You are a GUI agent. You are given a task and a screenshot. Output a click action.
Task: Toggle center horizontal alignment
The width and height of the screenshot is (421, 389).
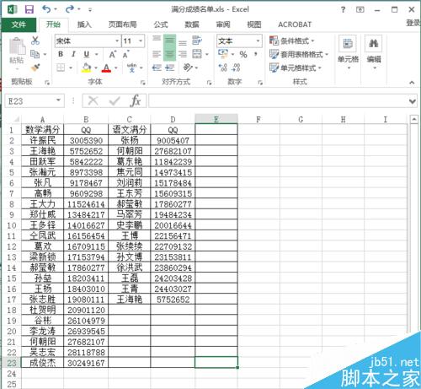point(169,54)
